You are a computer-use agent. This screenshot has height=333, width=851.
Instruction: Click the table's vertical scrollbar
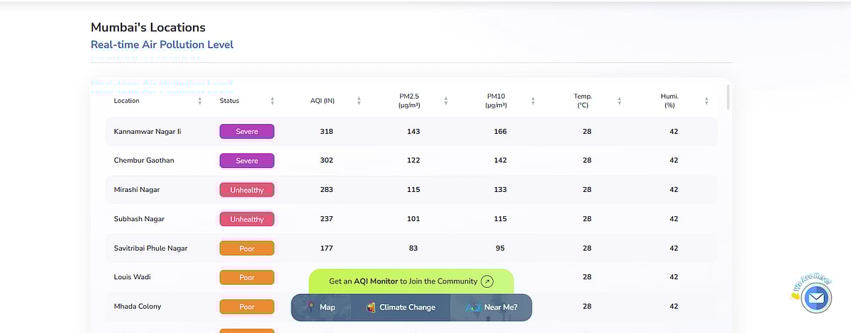[728, 97]
